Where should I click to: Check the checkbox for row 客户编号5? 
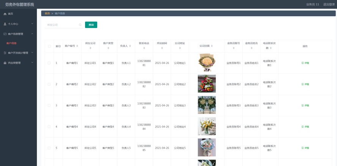(x=49, y=148)
